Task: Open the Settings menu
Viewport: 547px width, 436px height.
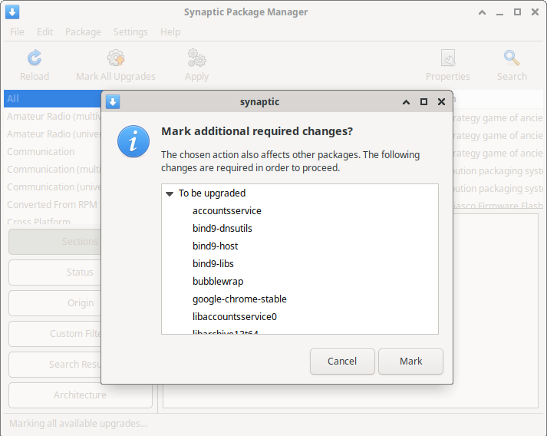Action: [x=130, y=31]
